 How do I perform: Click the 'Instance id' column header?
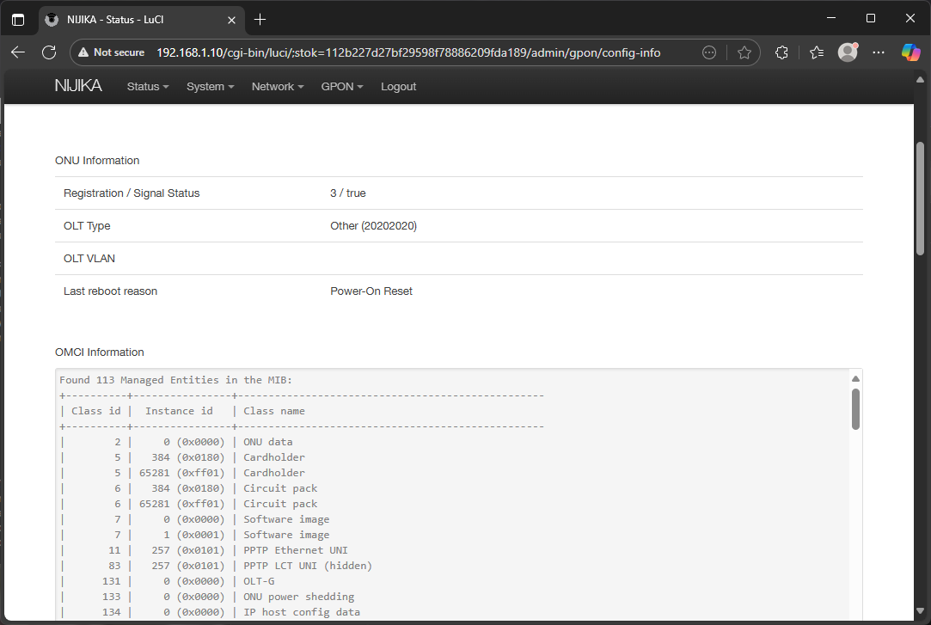pos(179,411)
